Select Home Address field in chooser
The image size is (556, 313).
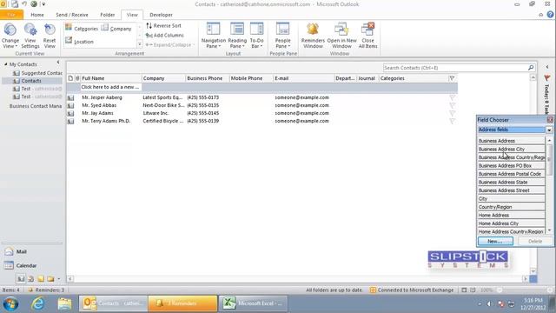click(x=511, y=215)
